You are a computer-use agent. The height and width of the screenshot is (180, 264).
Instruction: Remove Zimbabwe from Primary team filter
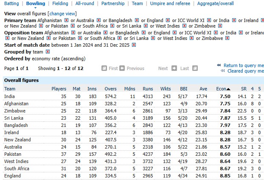(x=220, y=26)
